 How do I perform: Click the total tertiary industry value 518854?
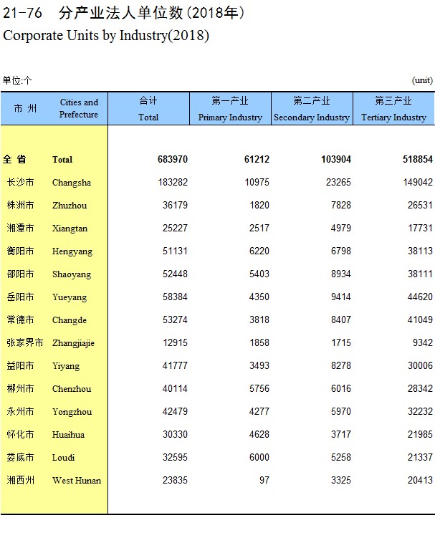(418, 159)
